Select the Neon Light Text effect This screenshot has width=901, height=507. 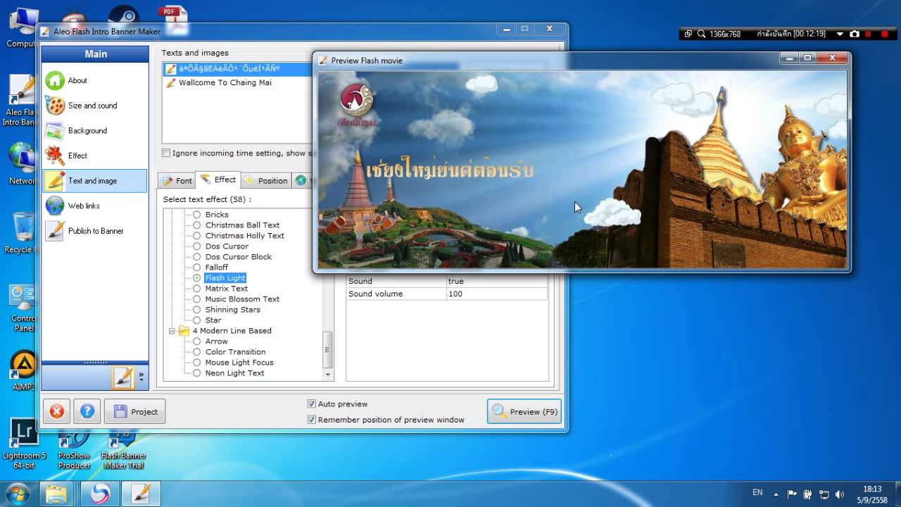tap(234, 373)
